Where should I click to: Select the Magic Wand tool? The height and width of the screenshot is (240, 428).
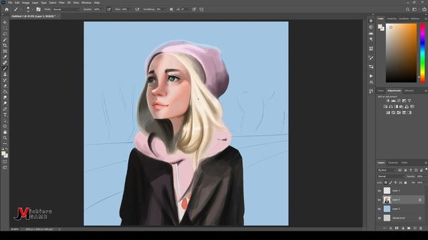[5, 40]
